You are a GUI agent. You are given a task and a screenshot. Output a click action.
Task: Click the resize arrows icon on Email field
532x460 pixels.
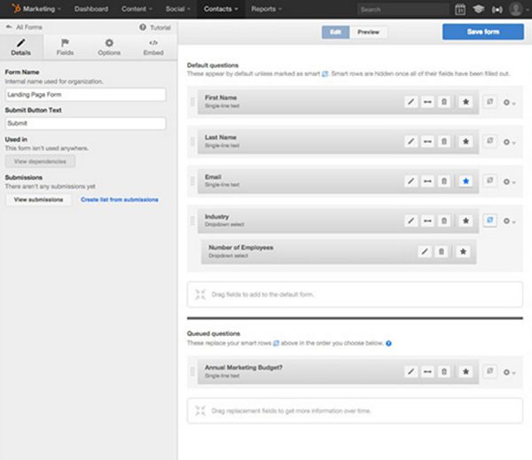point(428,181)
